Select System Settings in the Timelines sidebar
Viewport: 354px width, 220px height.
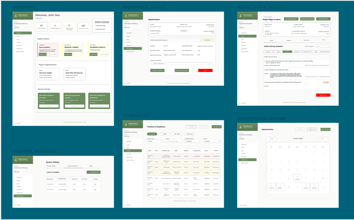(x=130, y=160)
